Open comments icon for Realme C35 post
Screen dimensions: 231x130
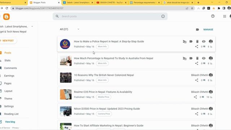pyautogui.click(x=203, y=97)
